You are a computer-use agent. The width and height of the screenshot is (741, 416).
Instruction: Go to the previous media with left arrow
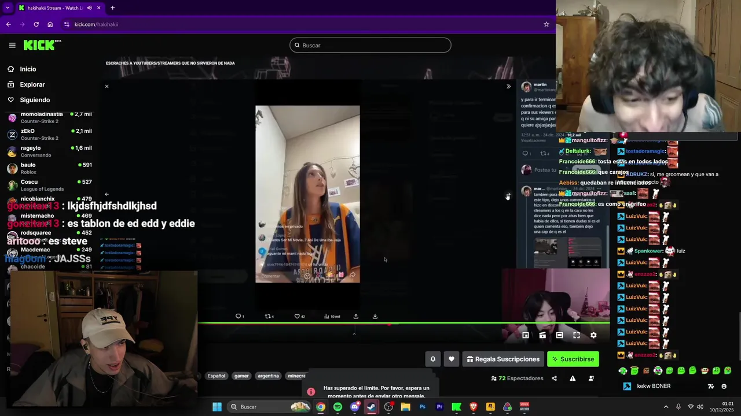(x=107, y=195)
